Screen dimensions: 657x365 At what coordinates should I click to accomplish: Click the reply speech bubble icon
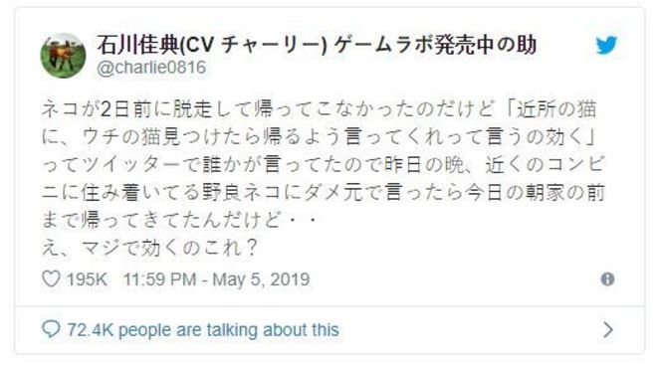[51, 329]
